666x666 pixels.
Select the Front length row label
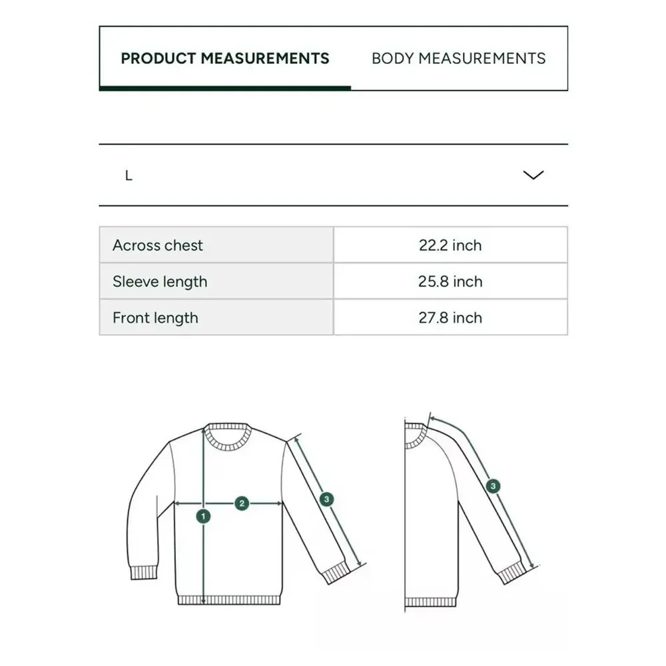coord(155,318)
